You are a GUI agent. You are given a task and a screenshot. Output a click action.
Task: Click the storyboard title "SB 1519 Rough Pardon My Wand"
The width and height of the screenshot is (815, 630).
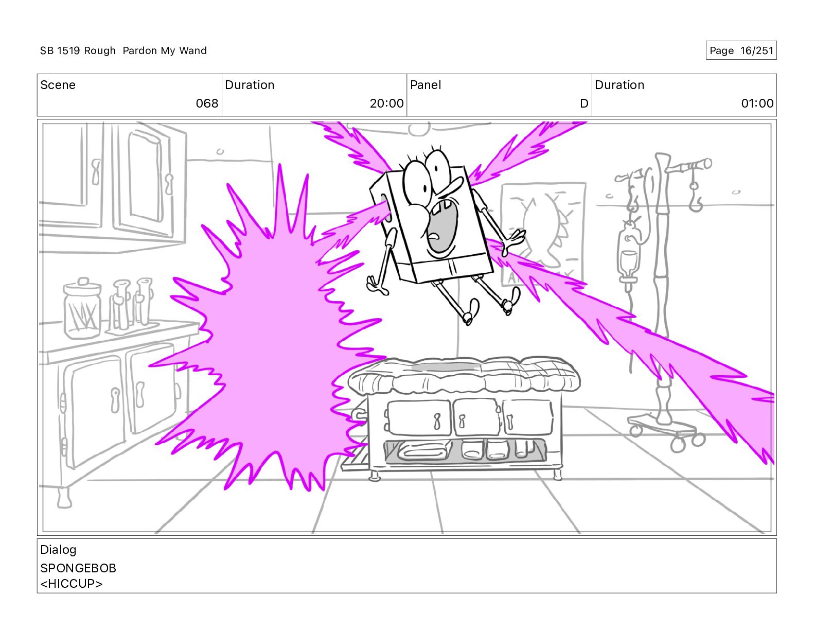point(123,50)
